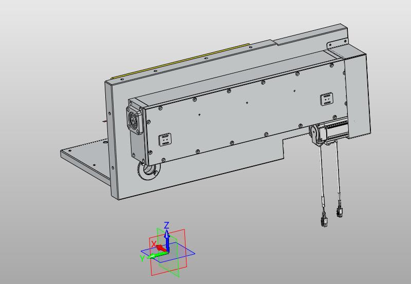The image size is (411, 284).
Task: Select the square fan on the housing end
Action: coord(135,120)
